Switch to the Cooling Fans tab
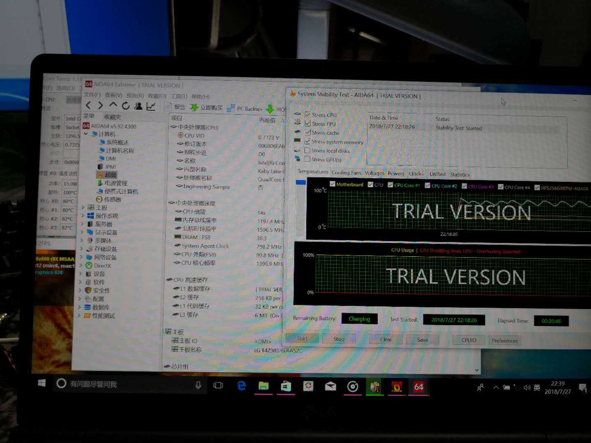591x443 pixels. 346,173
